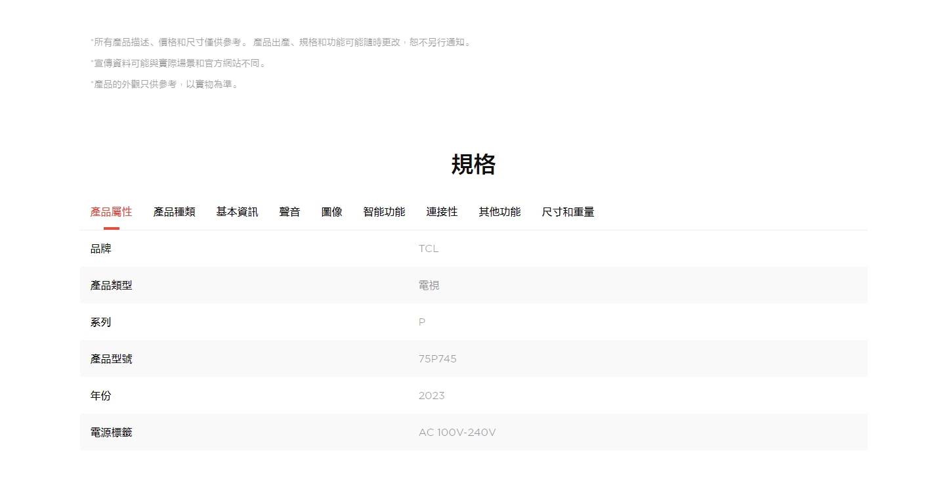Click the 電源標籤 row label
Image resolution: width=932 pixels, height=495 pixels.
tap(111, 433)
